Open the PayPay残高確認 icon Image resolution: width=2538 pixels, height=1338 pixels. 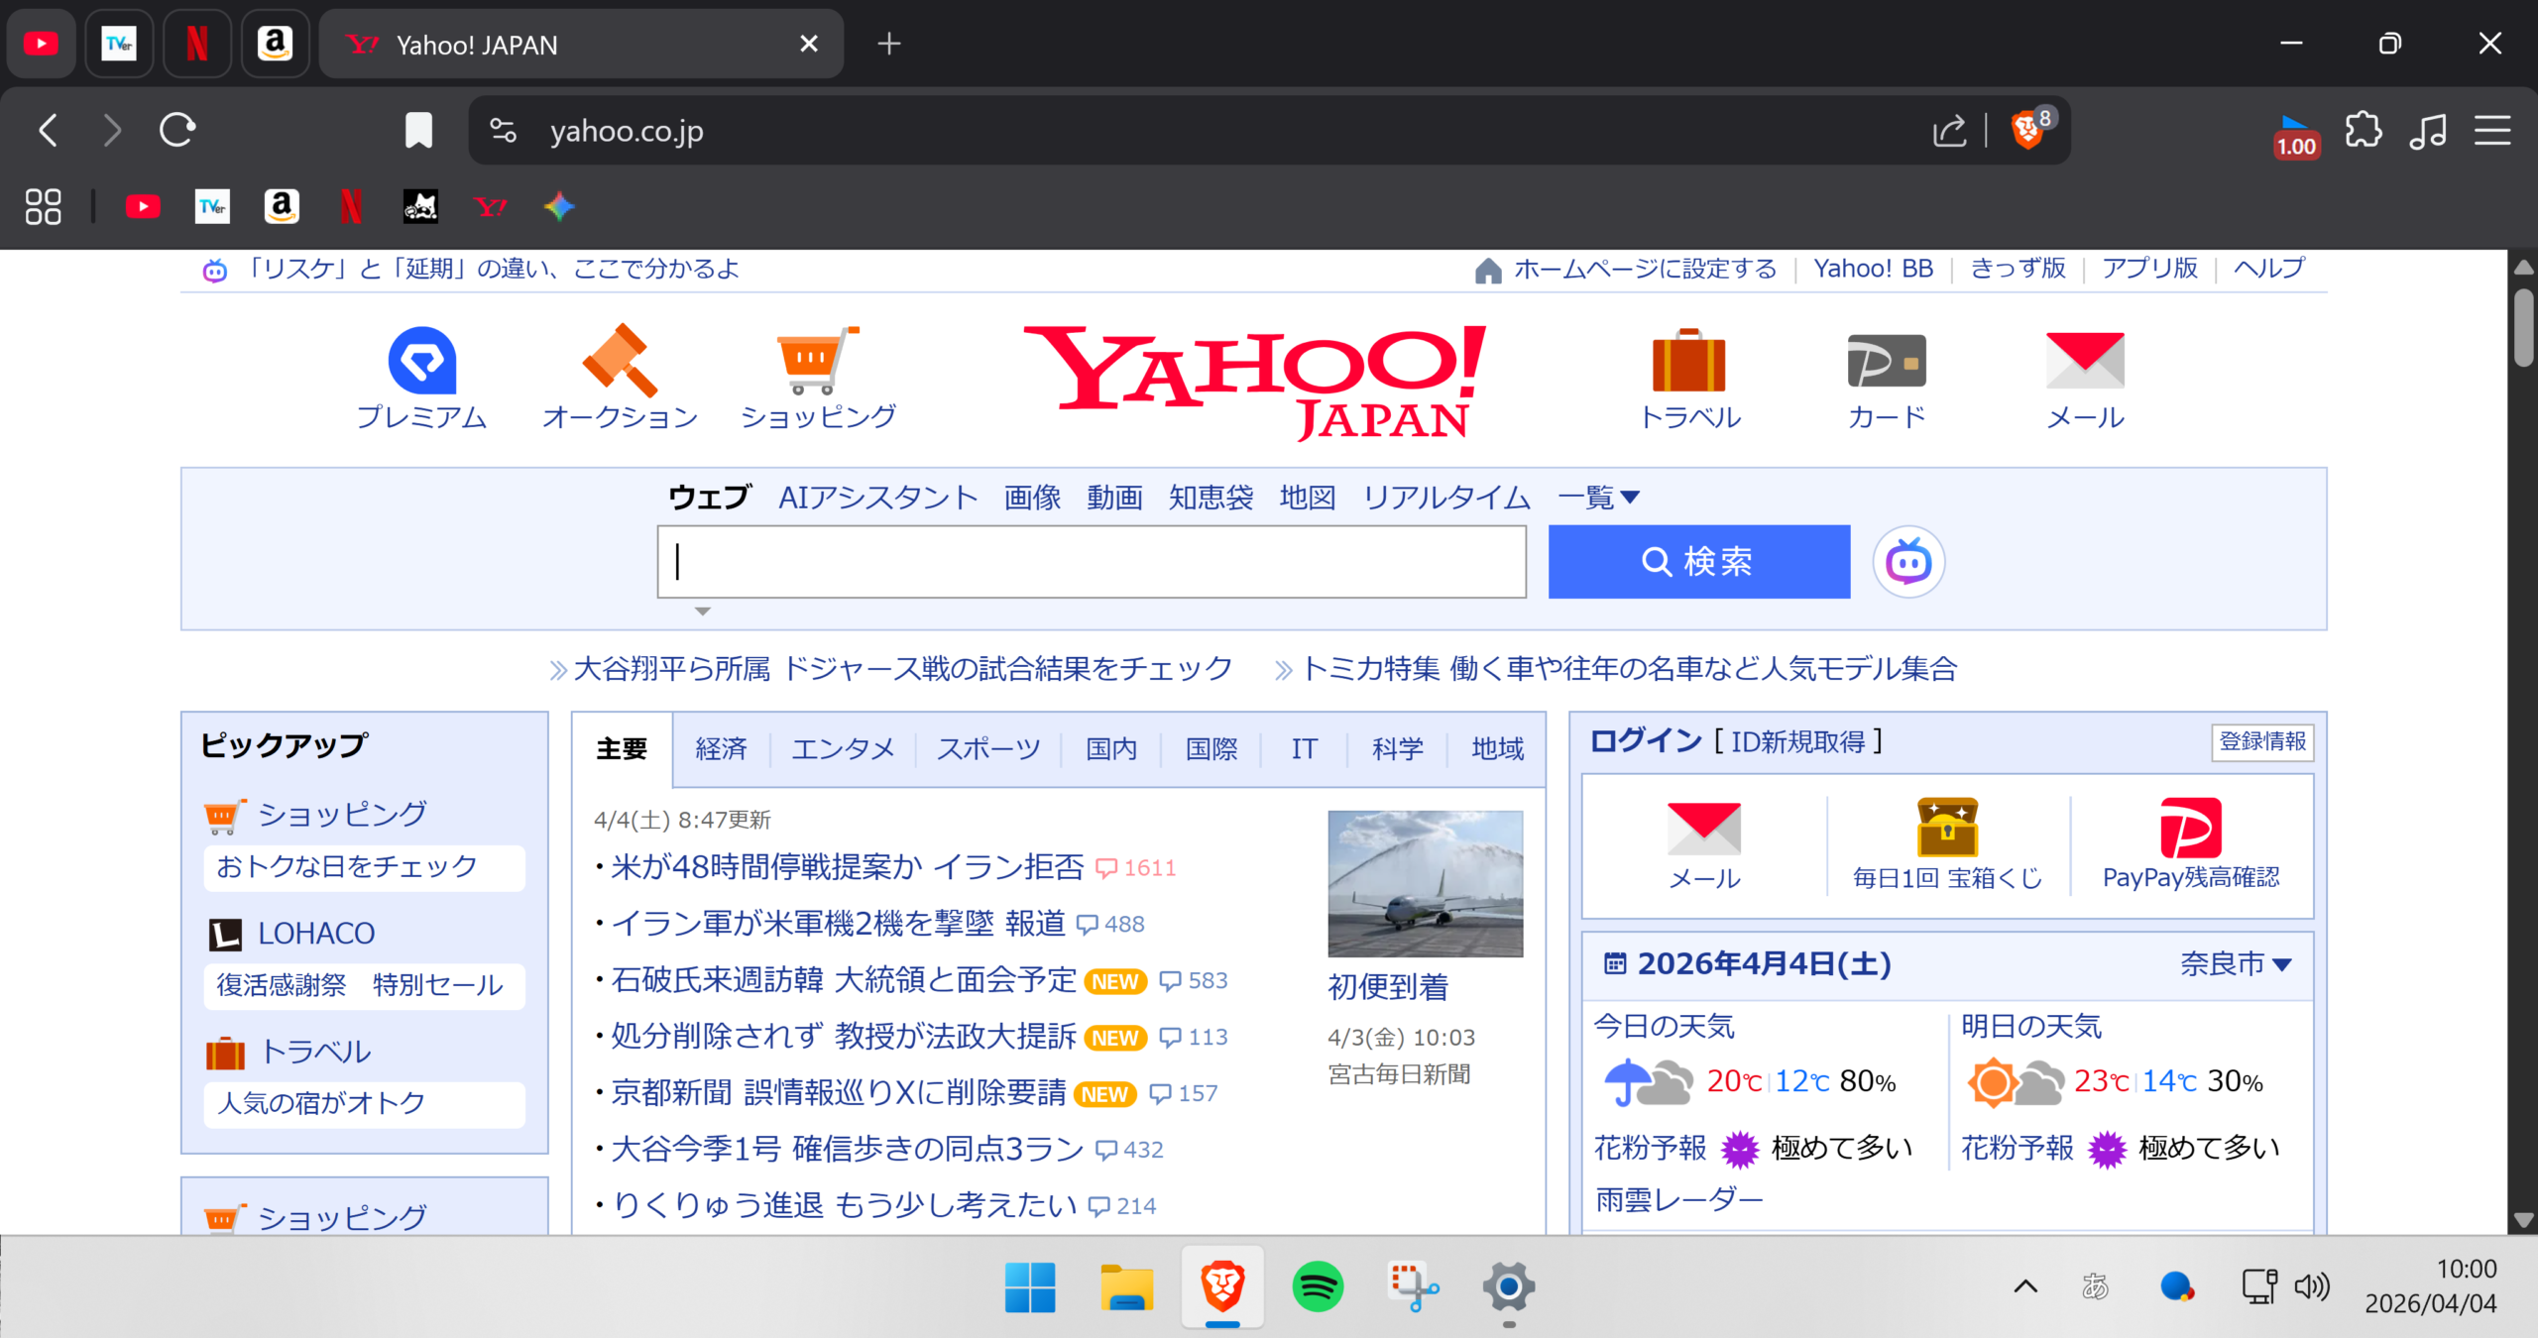tap(2190, 829)
